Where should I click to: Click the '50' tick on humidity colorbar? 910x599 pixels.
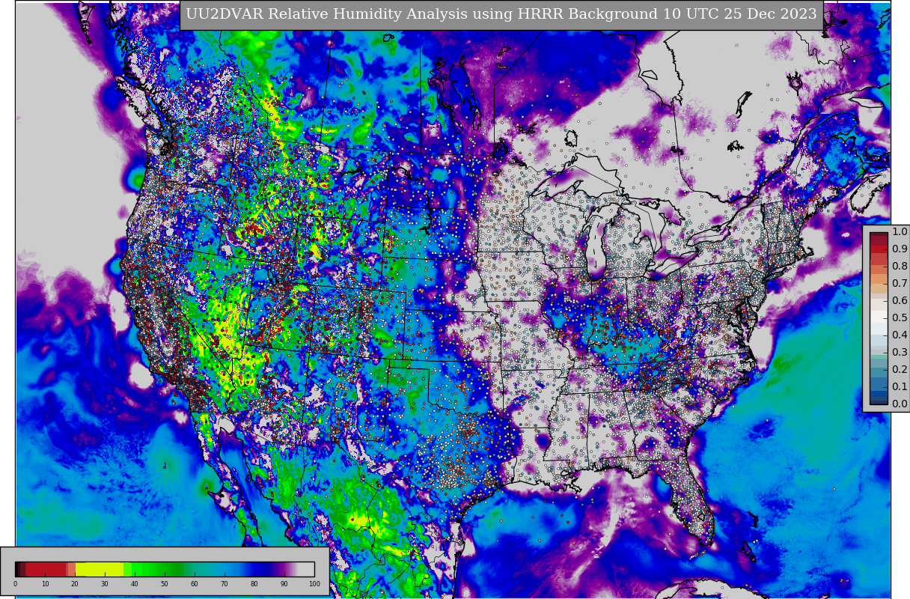[165, 583]
